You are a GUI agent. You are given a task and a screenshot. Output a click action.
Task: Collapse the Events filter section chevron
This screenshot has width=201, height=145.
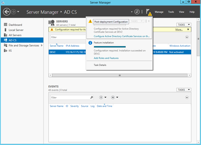click(187, 97)
